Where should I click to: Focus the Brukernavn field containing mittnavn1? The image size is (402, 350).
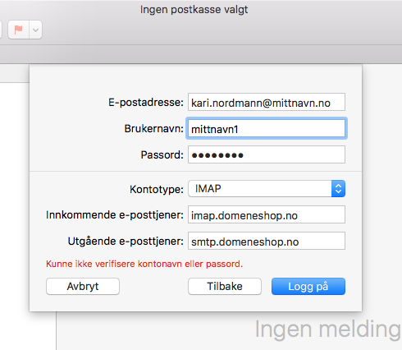click(x=267, y=128)
